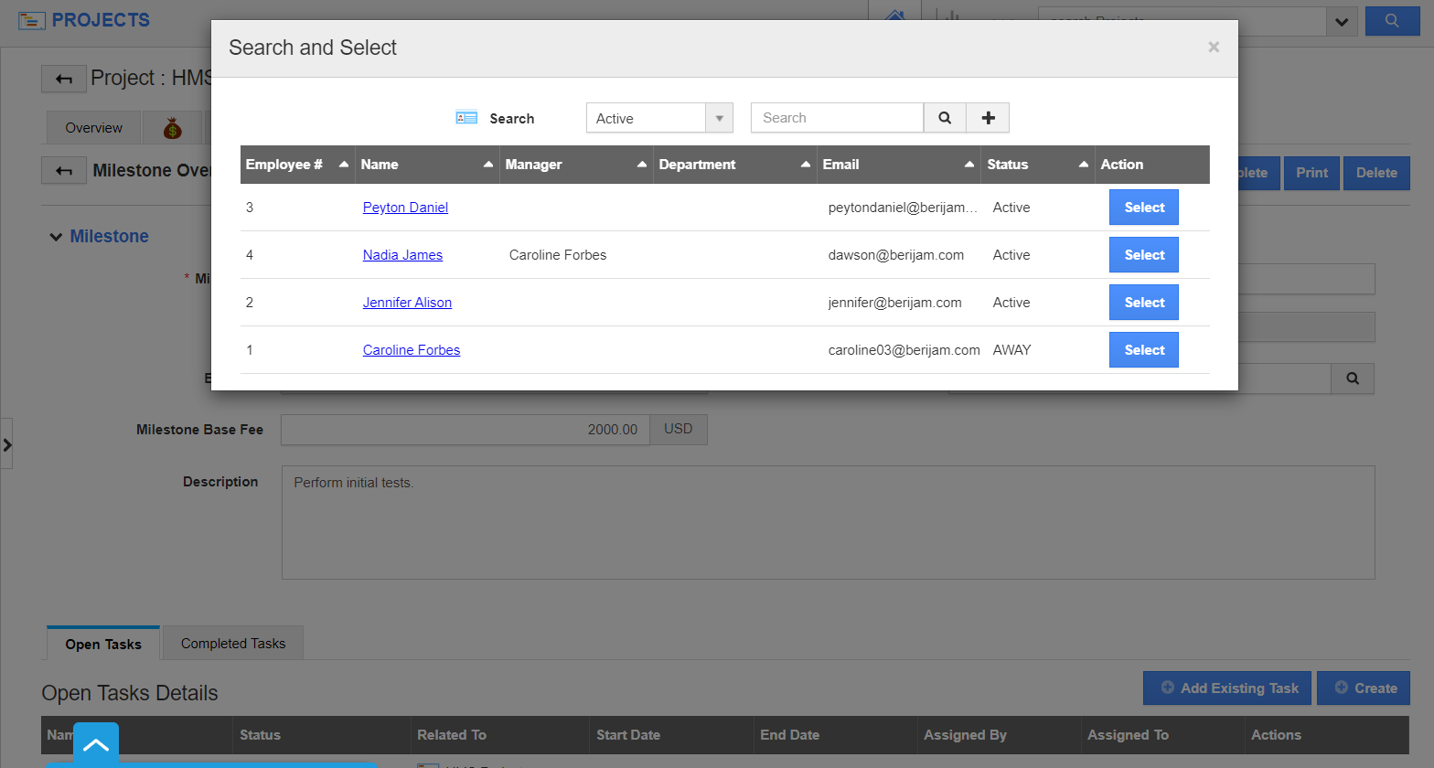Viewport: 1434px width, 768px height.
Task: Click the magnifier search icon in dialog
Action: [x=945, y=118]
